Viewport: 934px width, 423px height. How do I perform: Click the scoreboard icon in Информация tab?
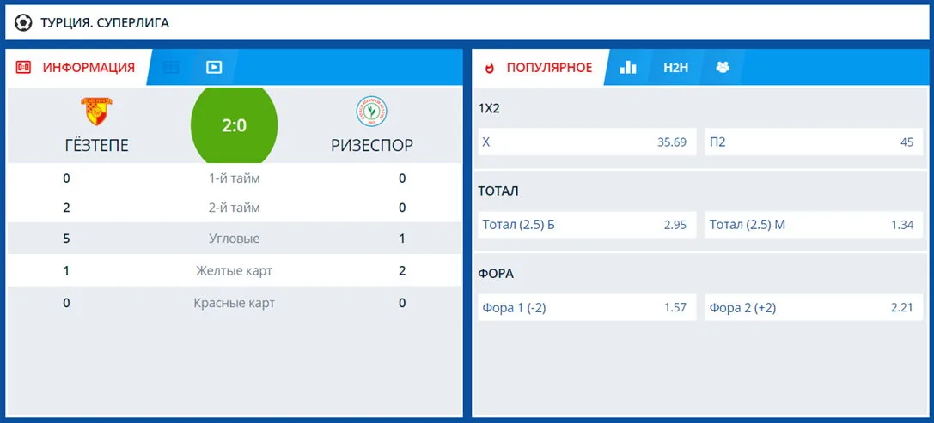click(24, 67)
